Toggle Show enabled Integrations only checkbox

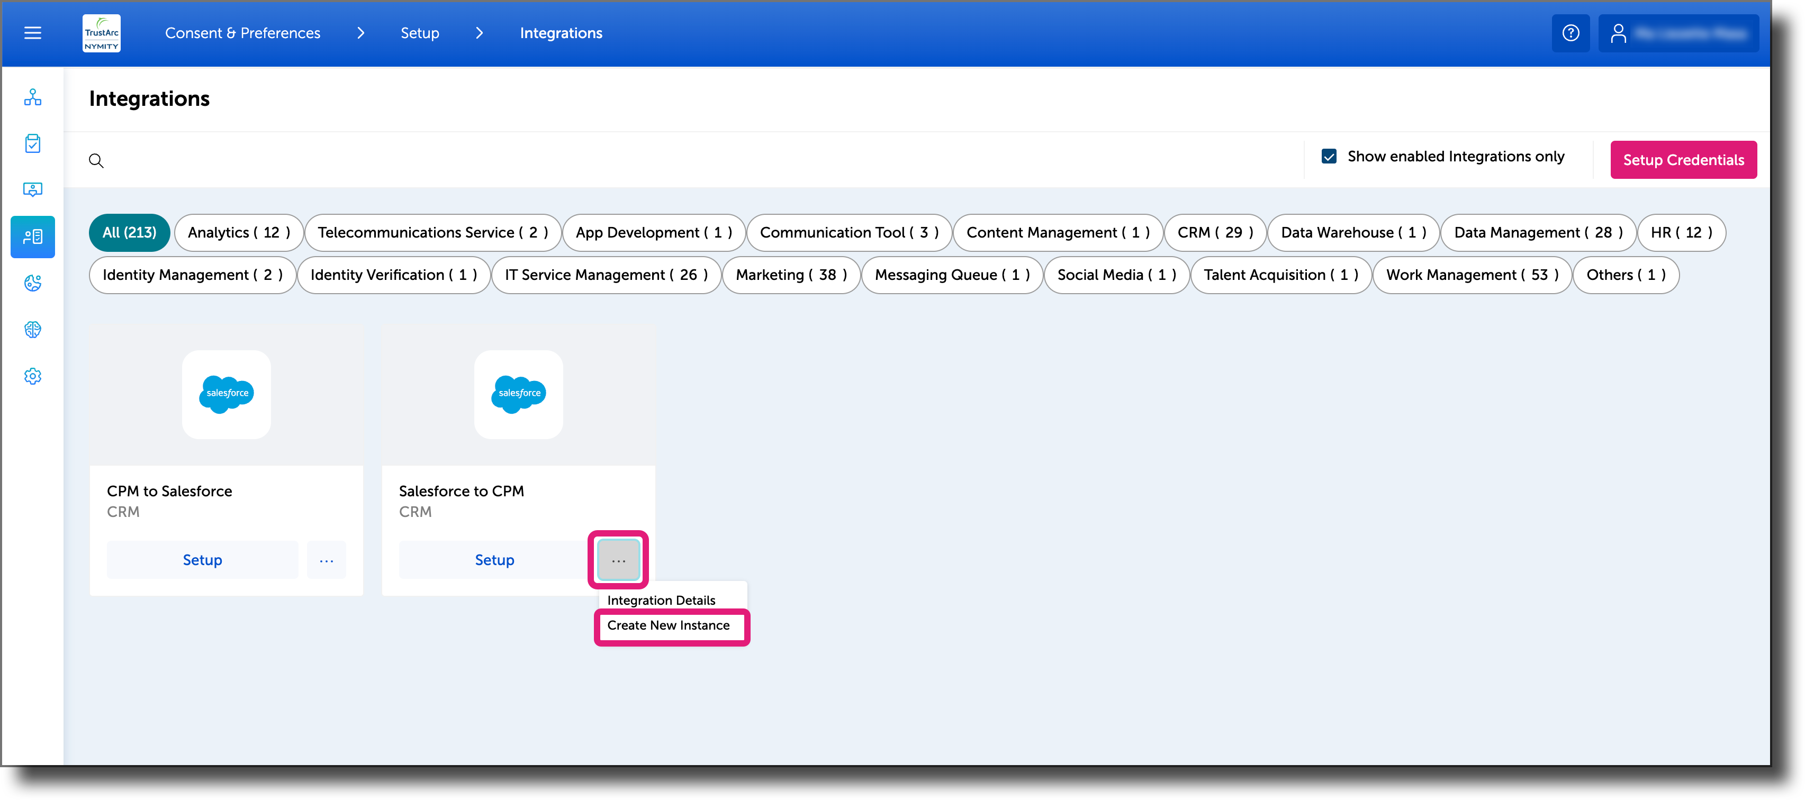pos(1329,156)
